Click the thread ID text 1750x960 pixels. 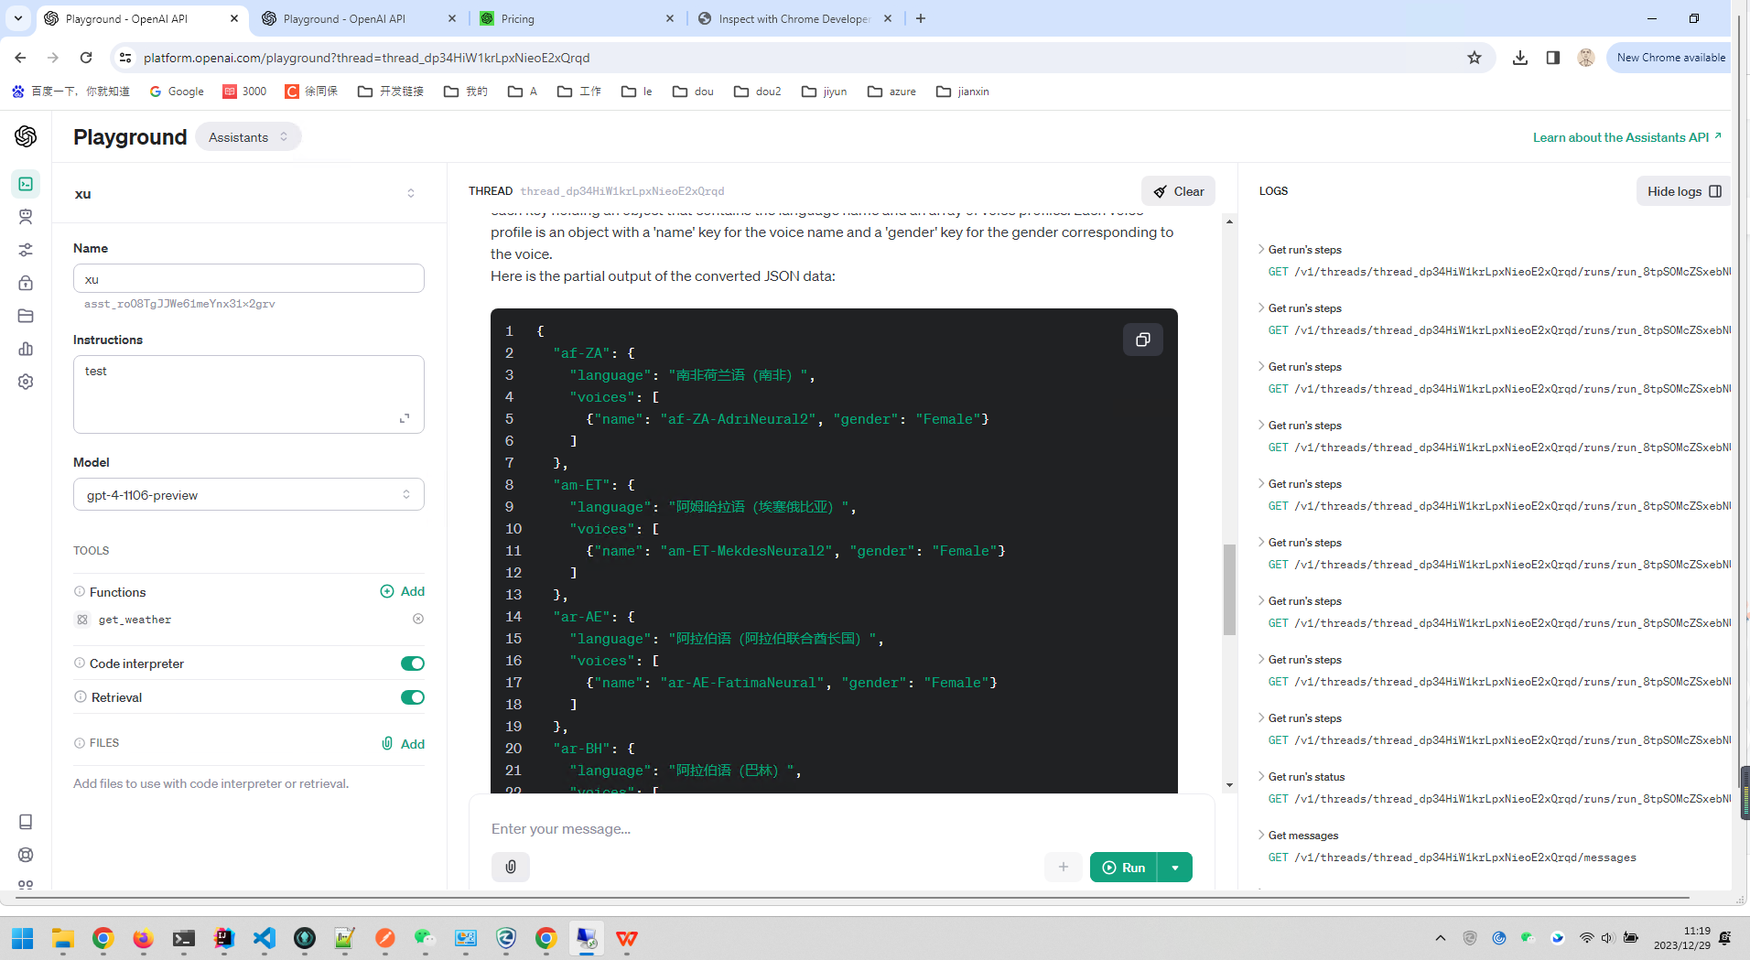(x=622, y=191)
